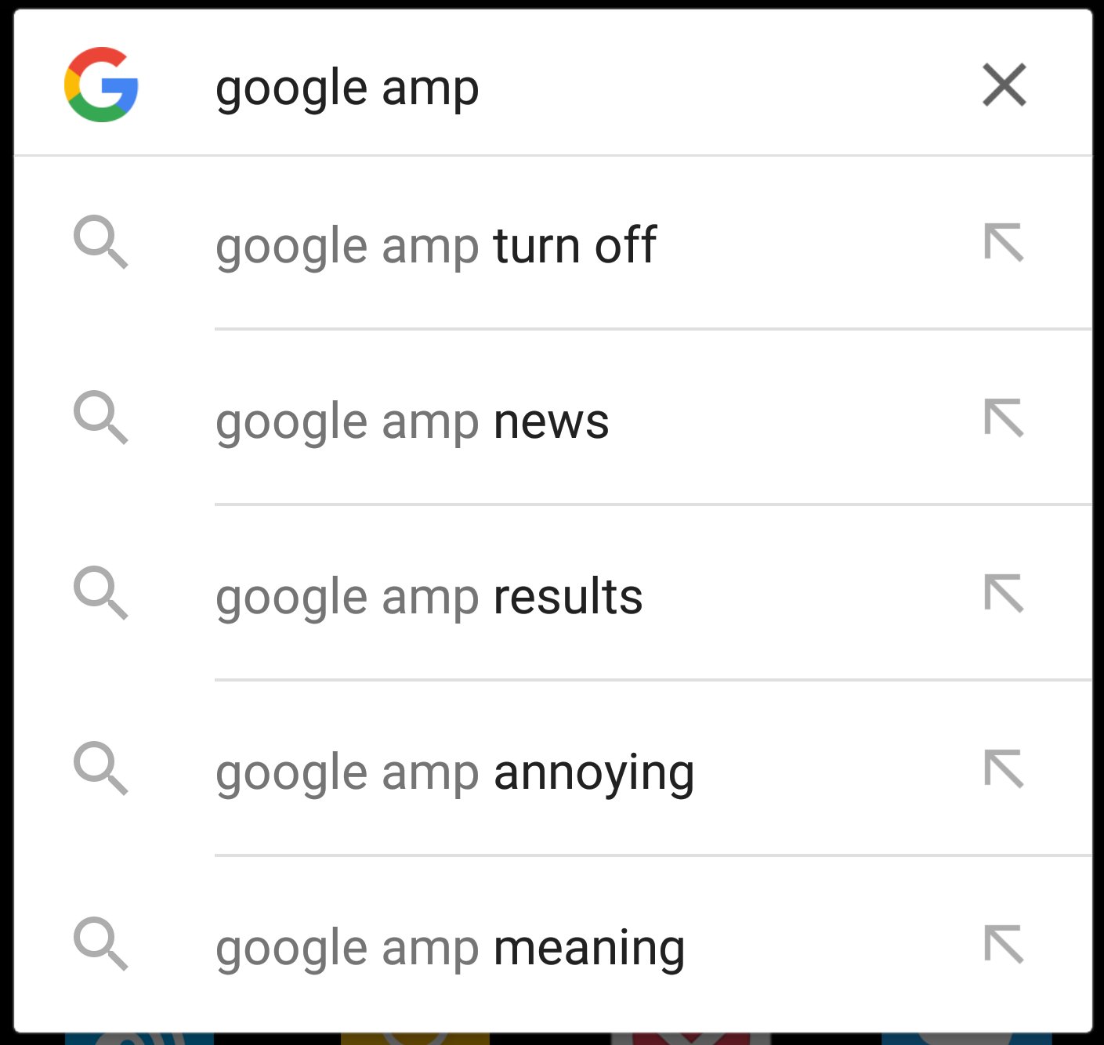This screenshot has height=1045, width=1104.
Task: Open the 'google amp annoying' suggestion
Action: (x=552, y=770)
